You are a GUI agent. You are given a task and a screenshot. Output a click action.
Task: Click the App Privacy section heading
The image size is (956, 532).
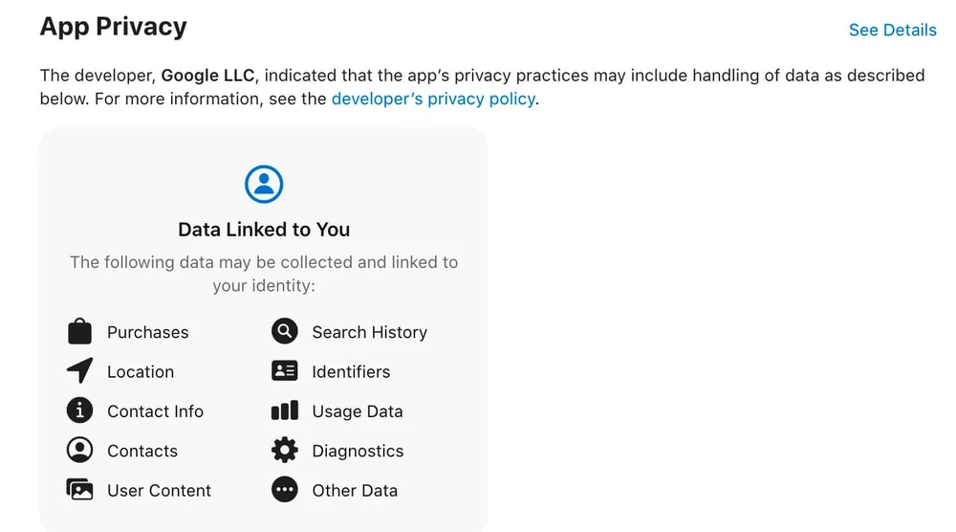pos(113,27)
